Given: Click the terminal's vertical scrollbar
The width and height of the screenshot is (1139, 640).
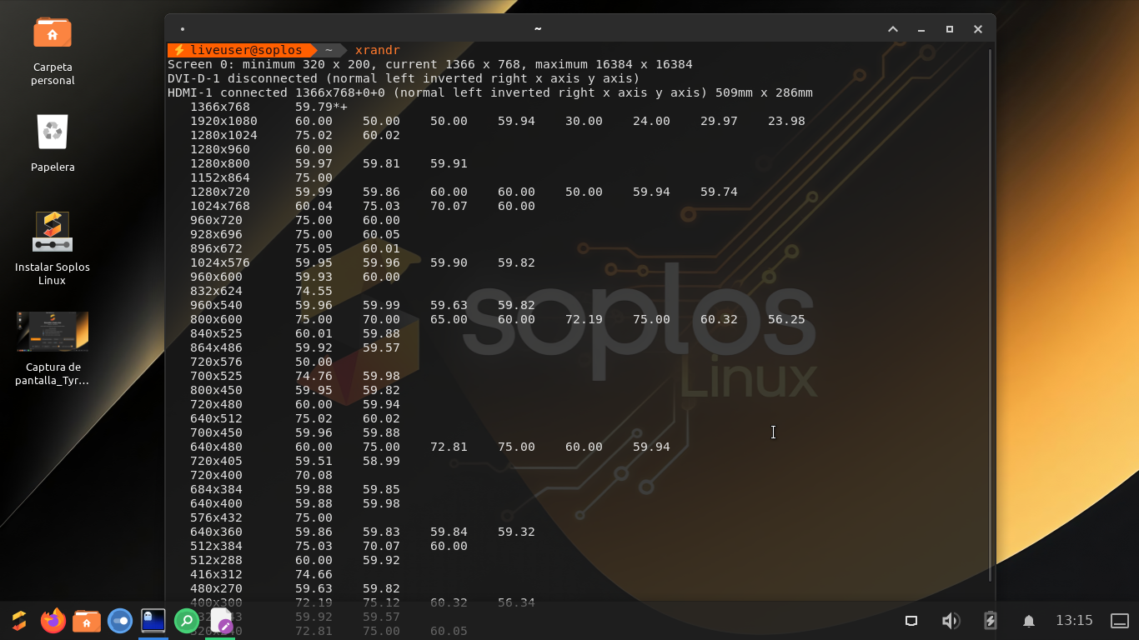Looking at the screenshot, I should pyautogui.click(x=990, y=315).
